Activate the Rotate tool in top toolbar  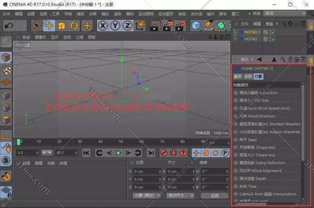(74, 26)
